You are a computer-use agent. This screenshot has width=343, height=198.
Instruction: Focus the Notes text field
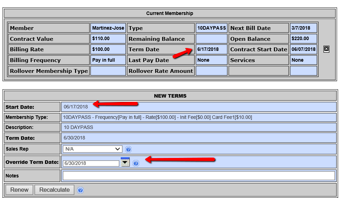[x=198, y=176]
